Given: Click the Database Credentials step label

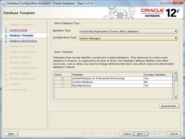Looking at the screenshot, I should tap(22, 52).
